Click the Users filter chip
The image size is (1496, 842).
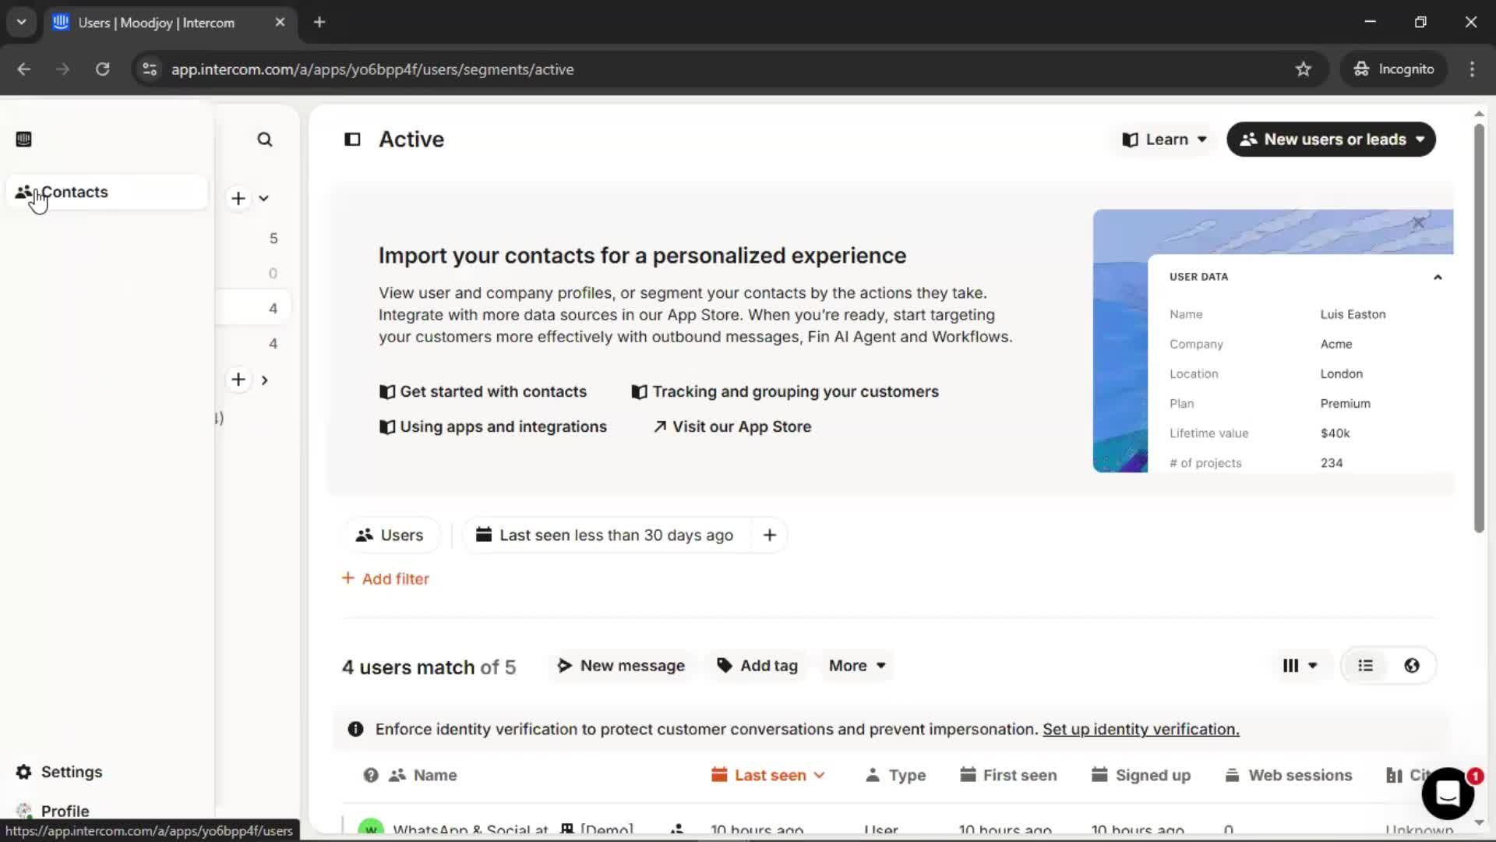[x=390, y=536]
